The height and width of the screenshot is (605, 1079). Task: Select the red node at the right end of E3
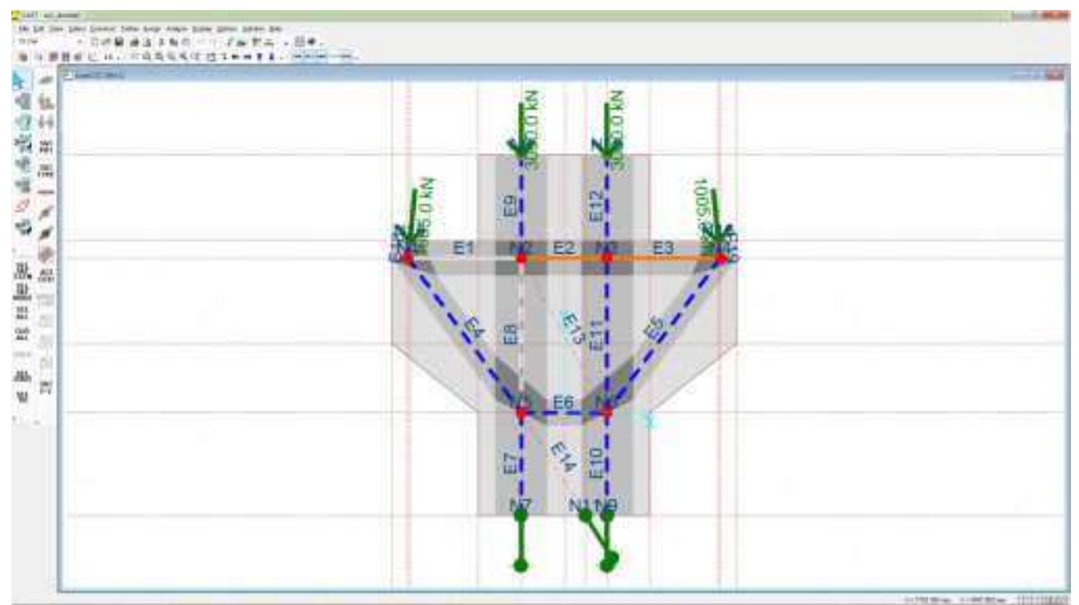point(720,258)
